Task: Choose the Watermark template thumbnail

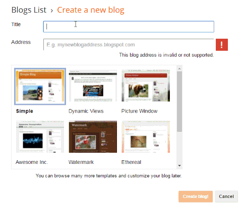Action: (x=93, y=137)
